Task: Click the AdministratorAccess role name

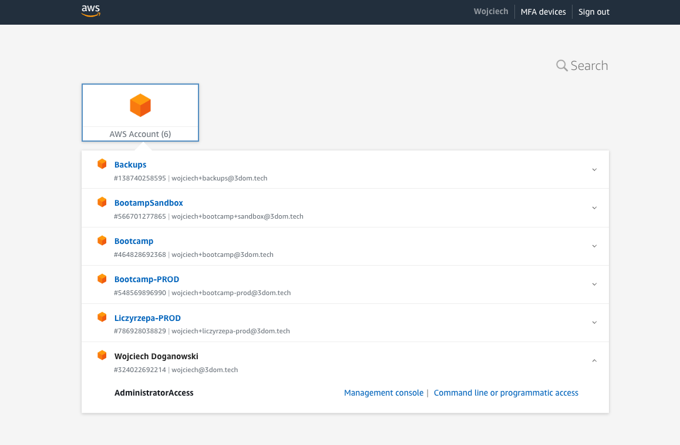Action: coord(153,393)
